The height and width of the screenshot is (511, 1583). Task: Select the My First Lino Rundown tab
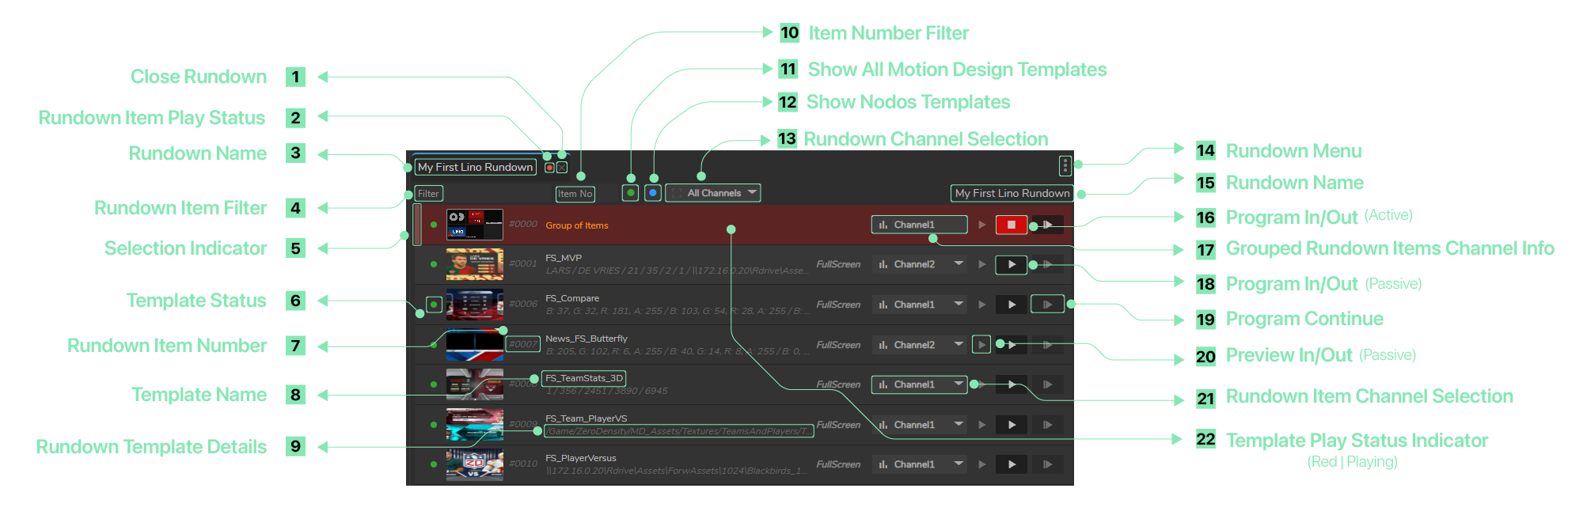click(475, 168)
